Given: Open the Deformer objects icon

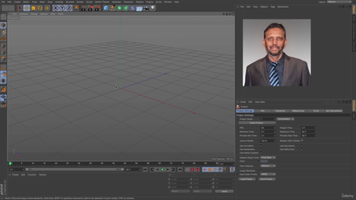Looking at the screenshot, I should (132, 8).
